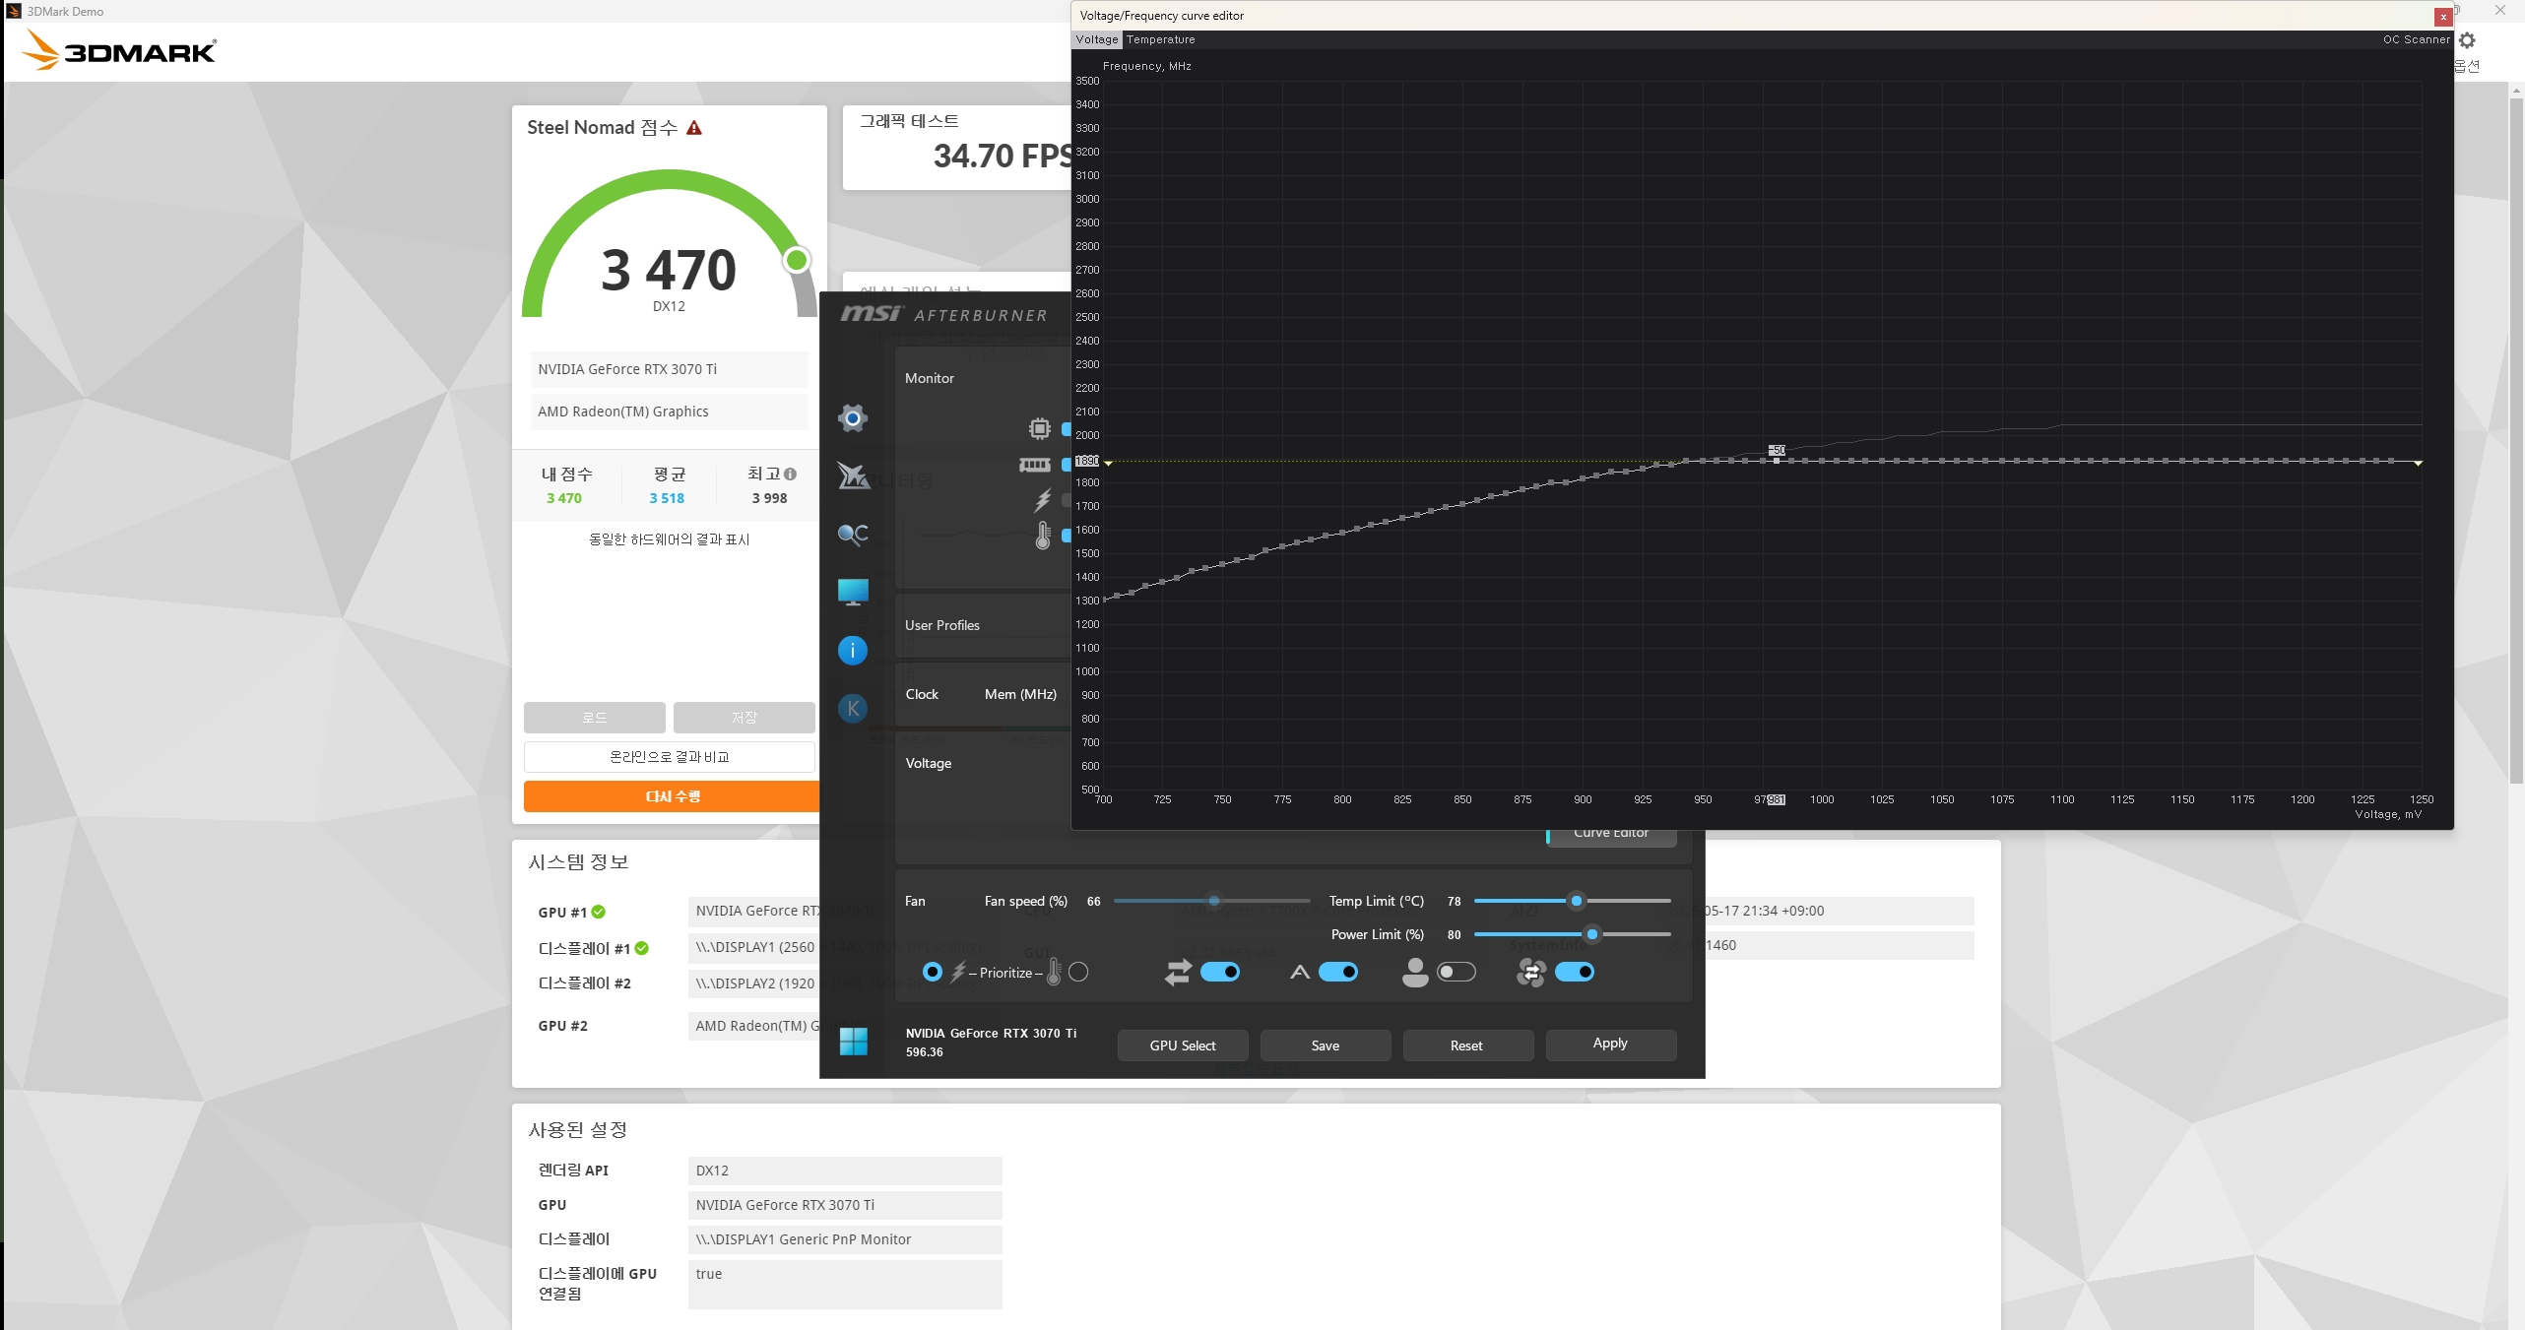Click the DX12 rendering API value
The height and width of the screenshot is (1330, 2525).
pyautogui.click(x=845, y=1171)
